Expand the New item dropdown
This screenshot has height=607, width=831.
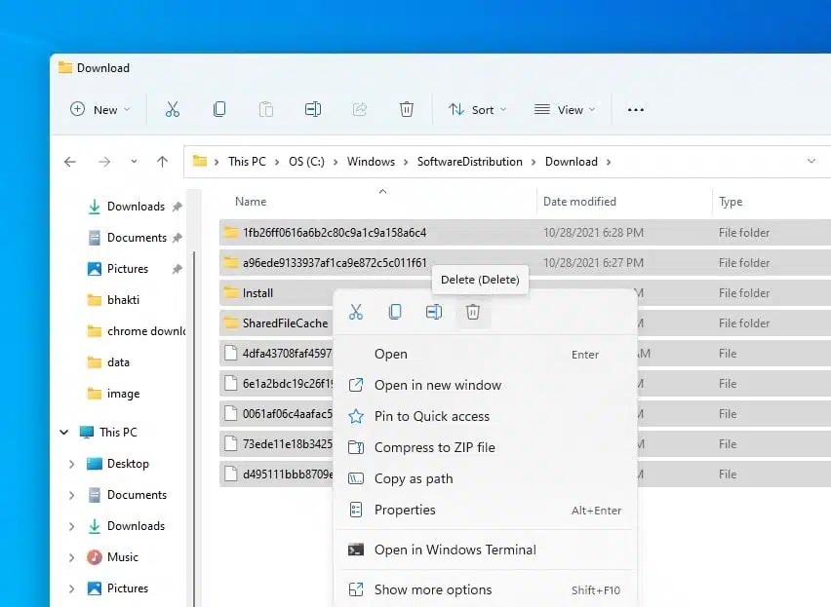100,109
